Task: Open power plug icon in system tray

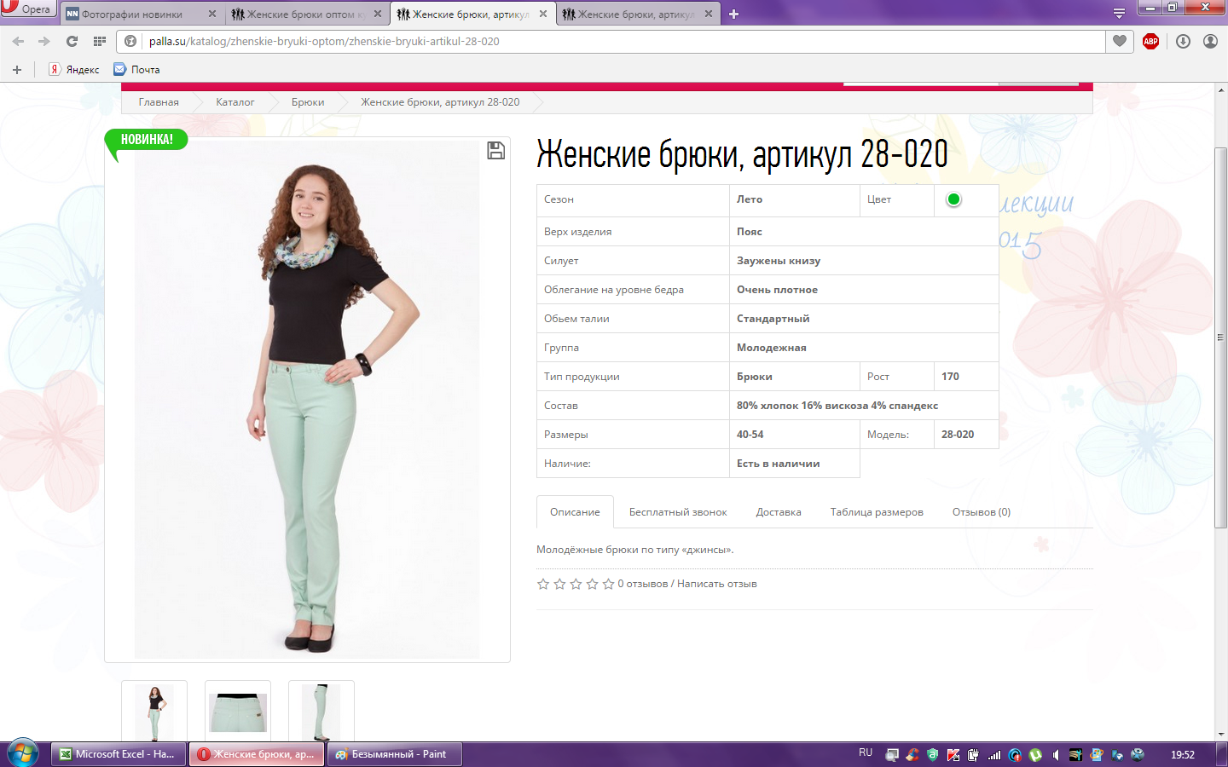Action: pyautogui.click(x=974, y=755)
